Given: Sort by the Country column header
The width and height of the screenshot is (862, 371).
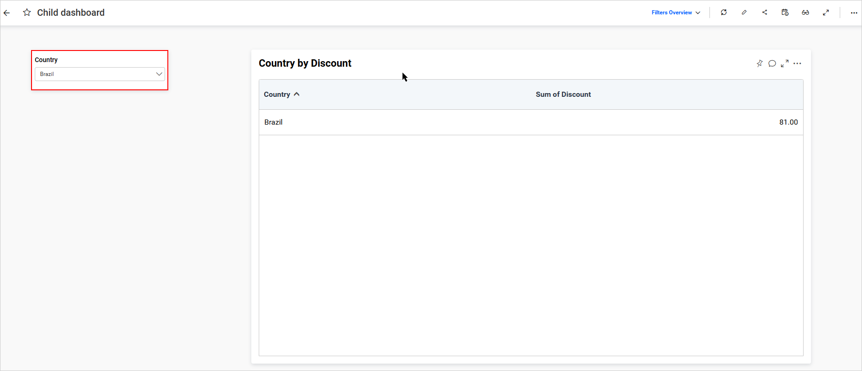Looking at the screenshot, I should 277,94.
